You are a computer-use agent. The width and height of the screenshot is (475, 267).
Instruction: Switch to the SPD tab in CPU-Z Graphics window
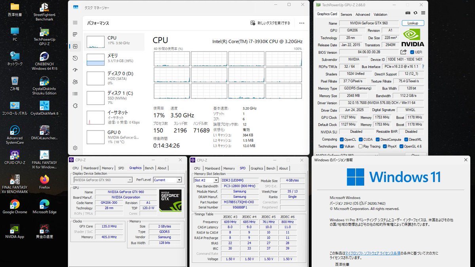pyautogui.click(x=121, y=168)
